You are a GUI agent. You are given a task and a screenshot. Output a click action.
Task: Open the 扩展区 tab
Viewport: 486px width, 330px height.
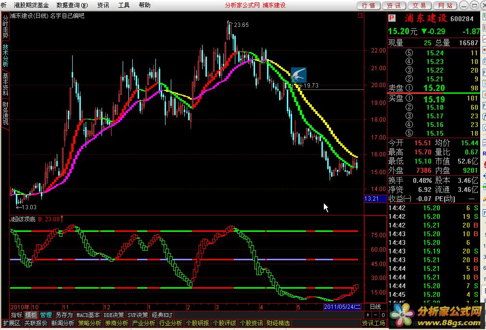click(x=12, y=323)
